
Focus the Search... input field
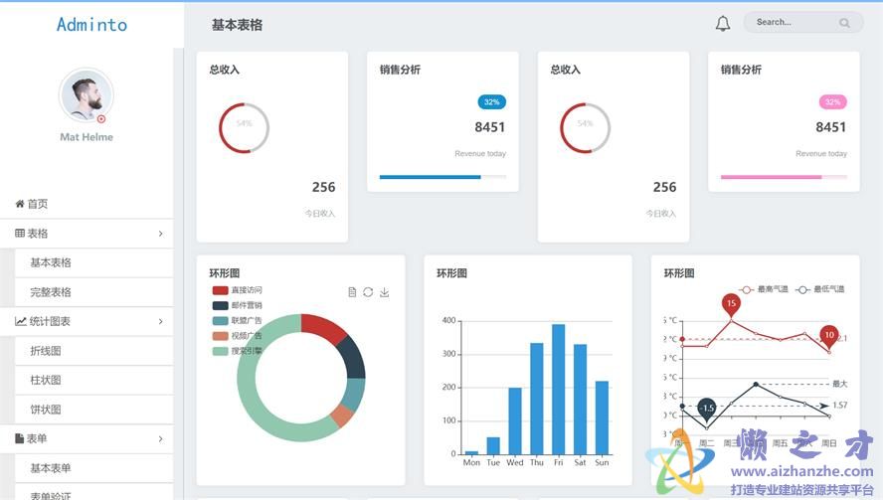(803, 23)
